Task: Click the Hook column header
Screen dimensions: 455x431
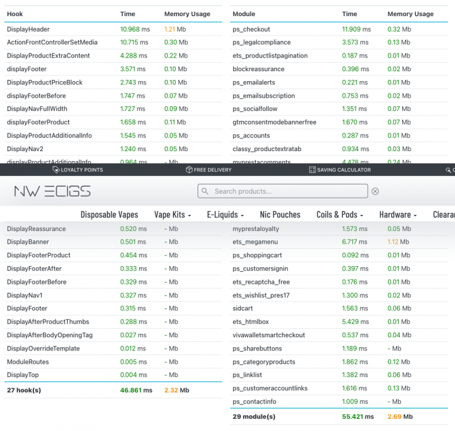Action: [15, 14]
